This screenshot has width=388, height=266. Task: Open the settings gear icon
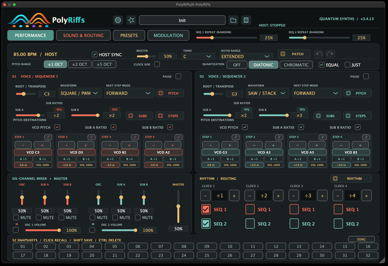click(118, 20)
